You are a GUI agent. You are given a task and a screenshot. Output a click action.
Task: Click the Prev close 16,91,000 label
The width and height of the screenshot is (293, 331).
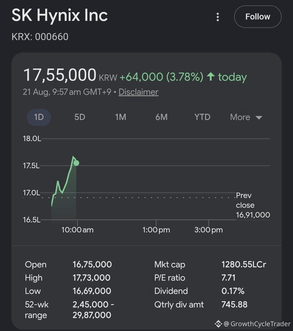tap(253, 205)
